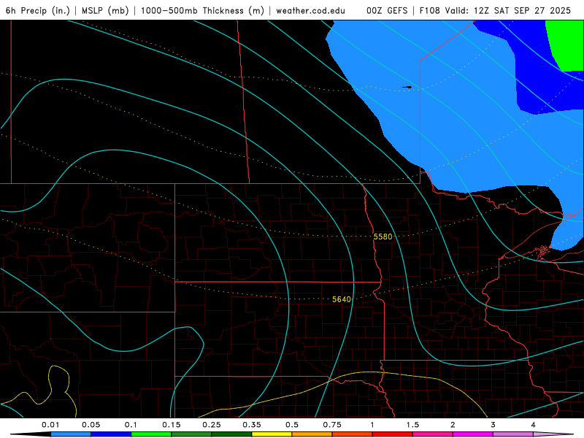Click the legend value 4
The height and width of the screenshot is (438, 584).
click(534, 425)
